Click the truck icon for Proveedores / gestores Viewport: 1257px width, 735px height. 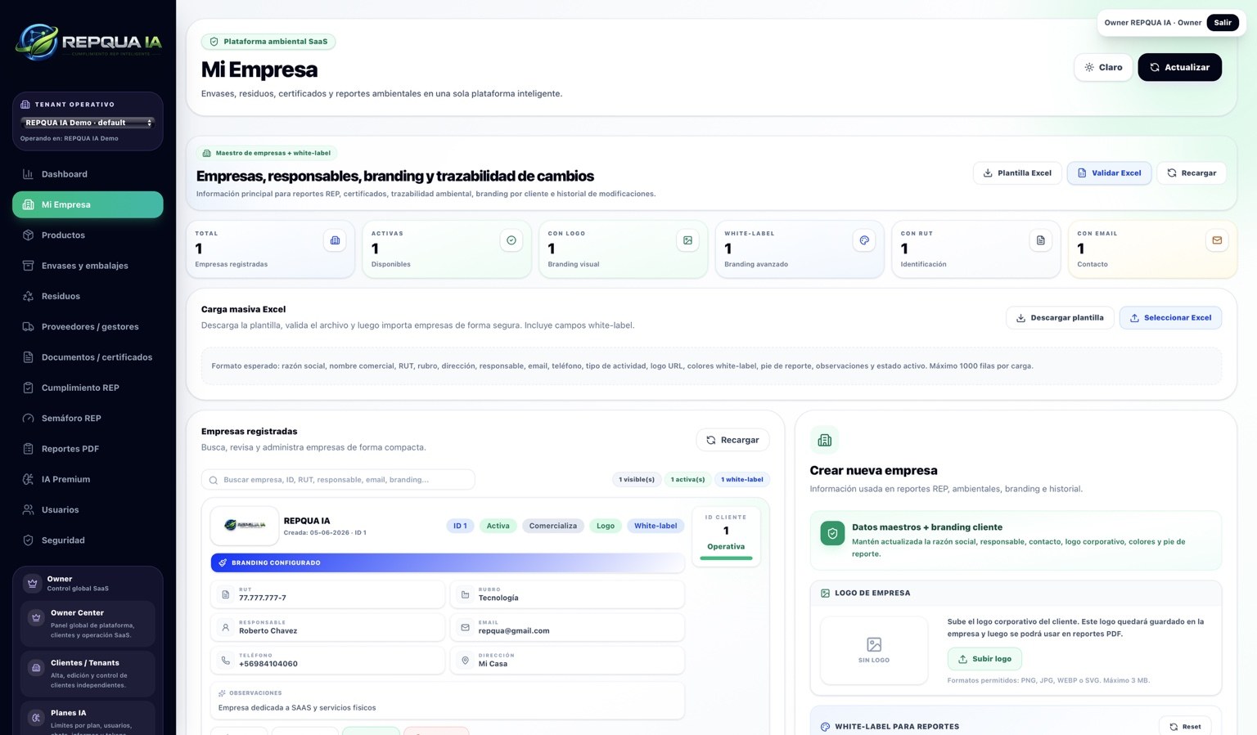click(28, 327)
